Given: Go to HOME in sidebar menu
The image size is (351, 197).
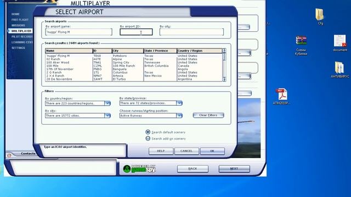Looking at the screenshot, I should (15, 14).
